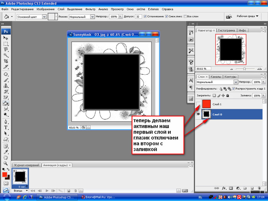This screenshot has height=201, width=268.
Task: Toggle lock position icon
Action: 223,96
